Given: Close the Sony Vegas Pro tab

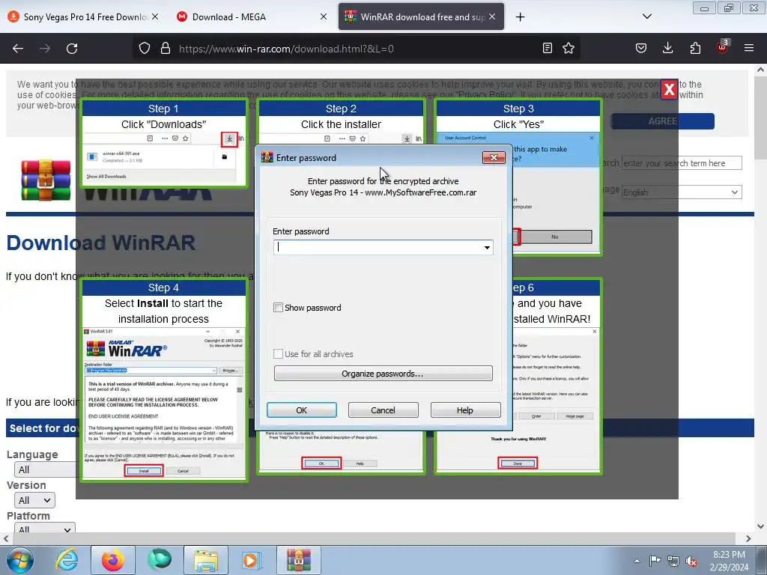Looking at the screenshot, I should [x=155, y=16].
